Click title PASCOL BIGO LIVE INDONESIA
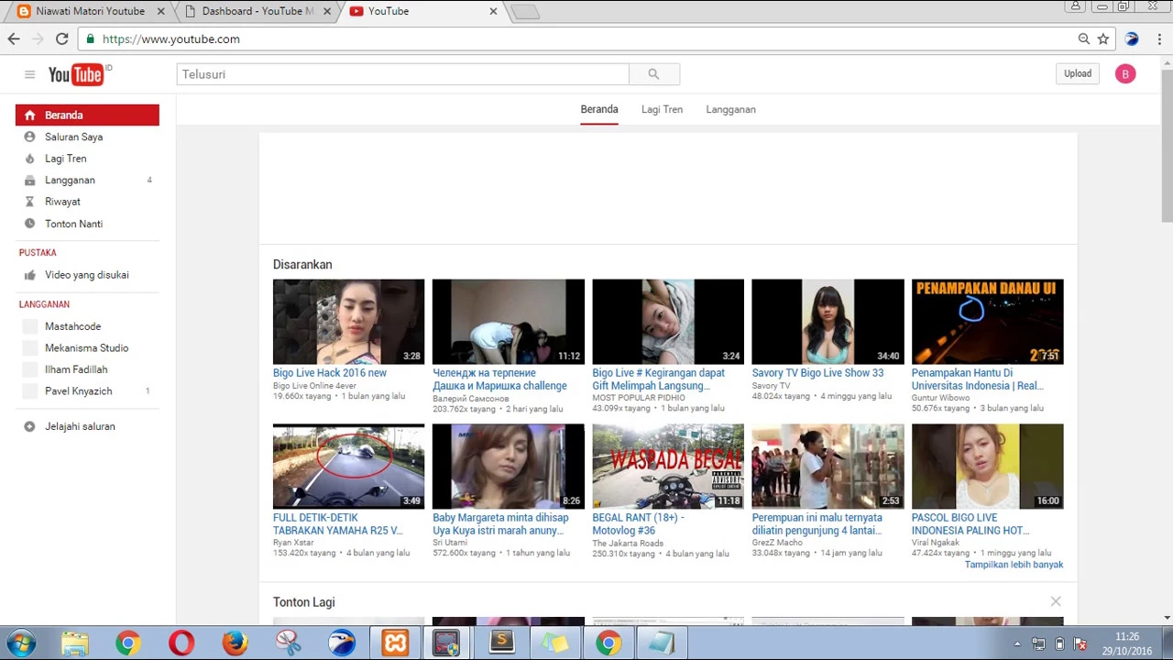Screen dimensions: 1173x660 (x=970, y=524)
